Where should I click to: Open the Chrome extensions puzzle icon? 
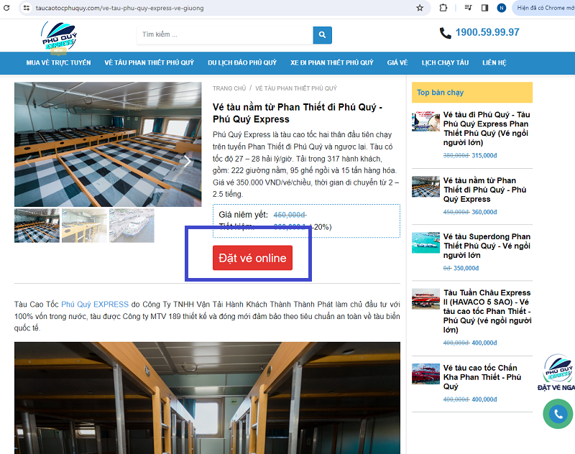coord(443,8)
